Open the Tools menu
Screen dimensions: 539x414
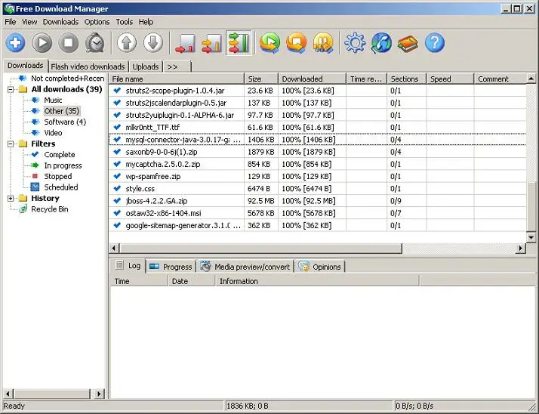(x=124, y=22)
